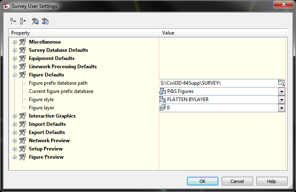Click the layer icon beside the 0 value
The width and height of the screenshot is (296, 192).
(x=163, y=108)
